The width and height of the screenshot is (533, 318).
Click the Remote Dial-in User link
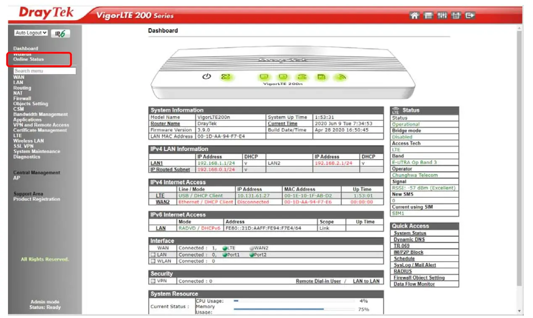318,281
